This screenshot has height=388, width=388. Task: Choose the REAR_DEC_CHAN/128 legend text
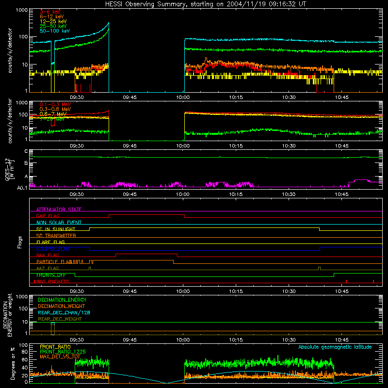click(64, 312)
